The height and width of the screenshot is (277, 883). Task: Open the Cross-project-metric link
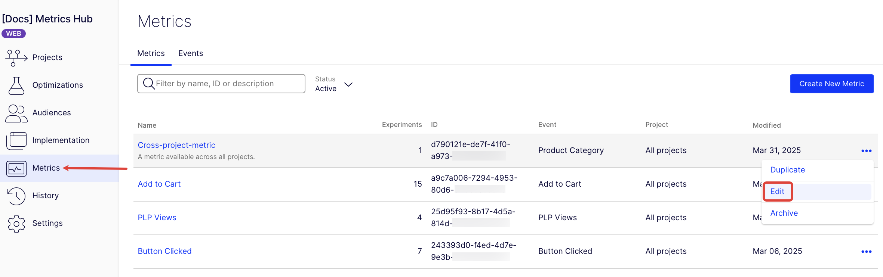point(176,145)
